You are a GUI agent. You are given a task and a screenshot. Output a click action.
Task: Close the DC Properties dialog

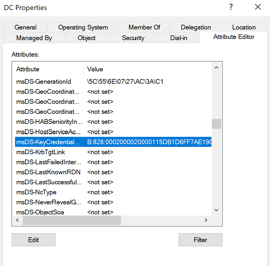pyautogui.click(x=258, y=7)
